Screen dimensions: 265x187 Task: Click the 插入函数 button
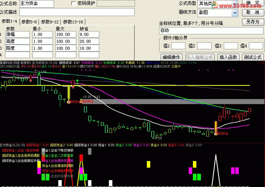pos(228,57)
